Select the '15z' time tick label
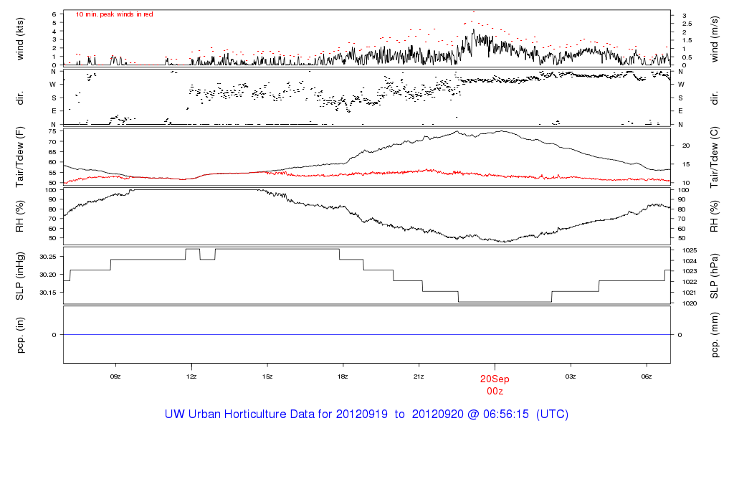 (x=267, y=376)
